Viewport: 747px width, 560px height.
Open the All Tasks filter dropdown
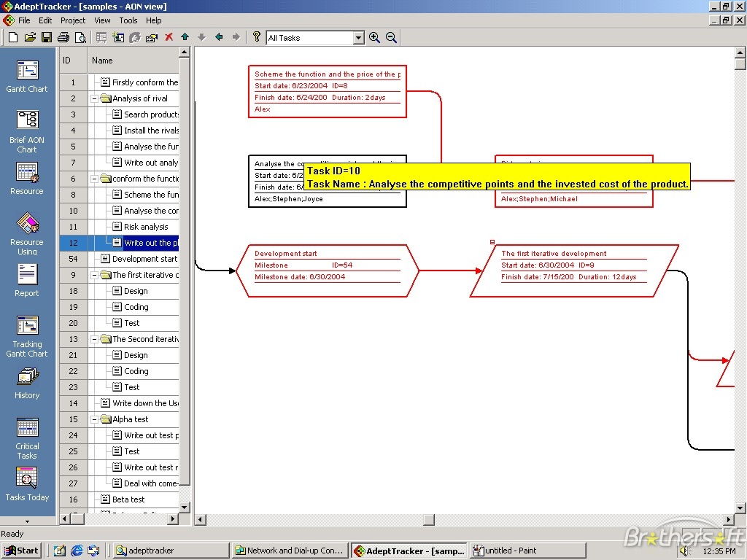pyautogui.click(x=359, y=38)
